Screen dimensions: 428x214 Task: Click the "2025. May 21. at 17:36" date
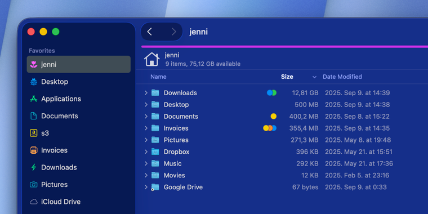tap(359, 163)
